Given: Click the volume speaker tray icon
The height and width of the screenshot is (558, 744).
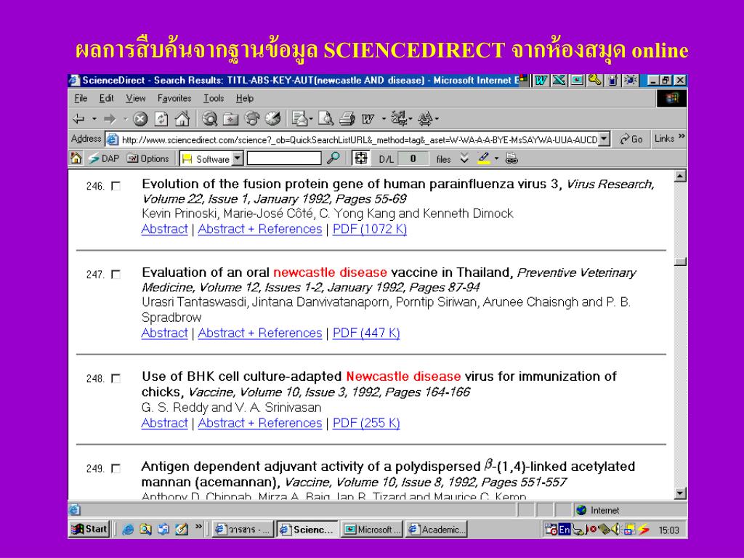Looking at the screenshot, I should tap(615, 529).
